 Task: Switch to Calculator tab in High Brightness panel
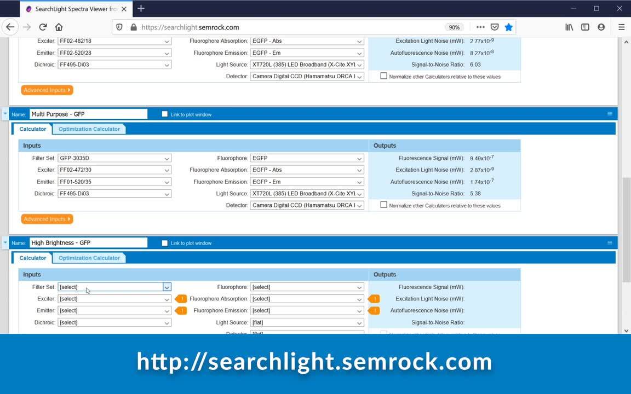coord(33,258)
